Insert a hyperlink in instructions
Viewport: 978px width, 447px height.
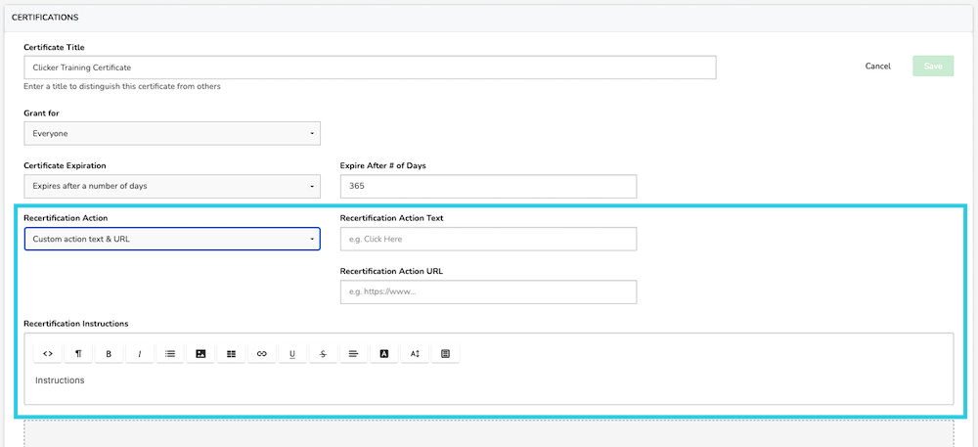click(262, 353)
